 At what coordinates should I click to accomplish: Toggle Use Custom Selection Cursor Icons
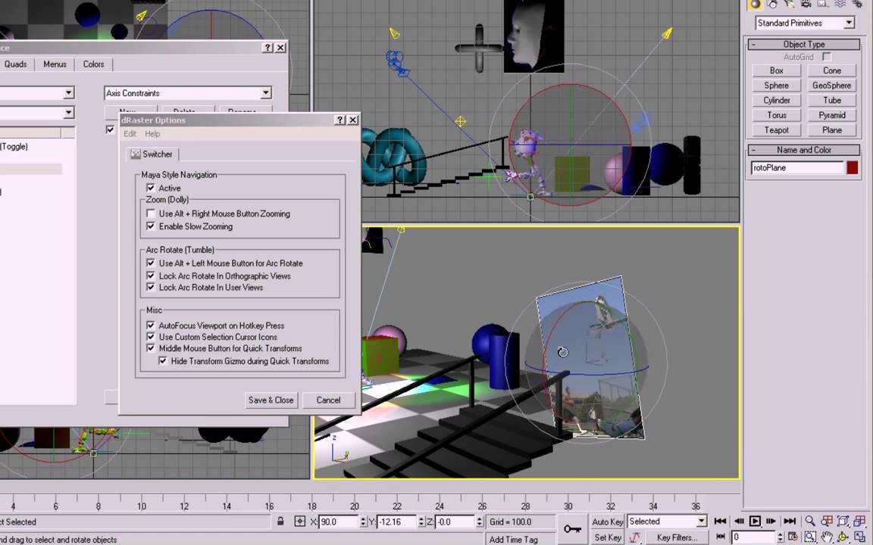tap(150, 337)
